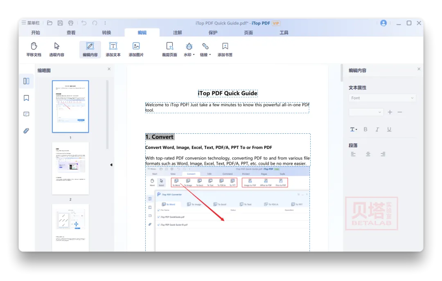Close the 编辑内容 side panel
The image size is (442, 281).
point(419,69)
